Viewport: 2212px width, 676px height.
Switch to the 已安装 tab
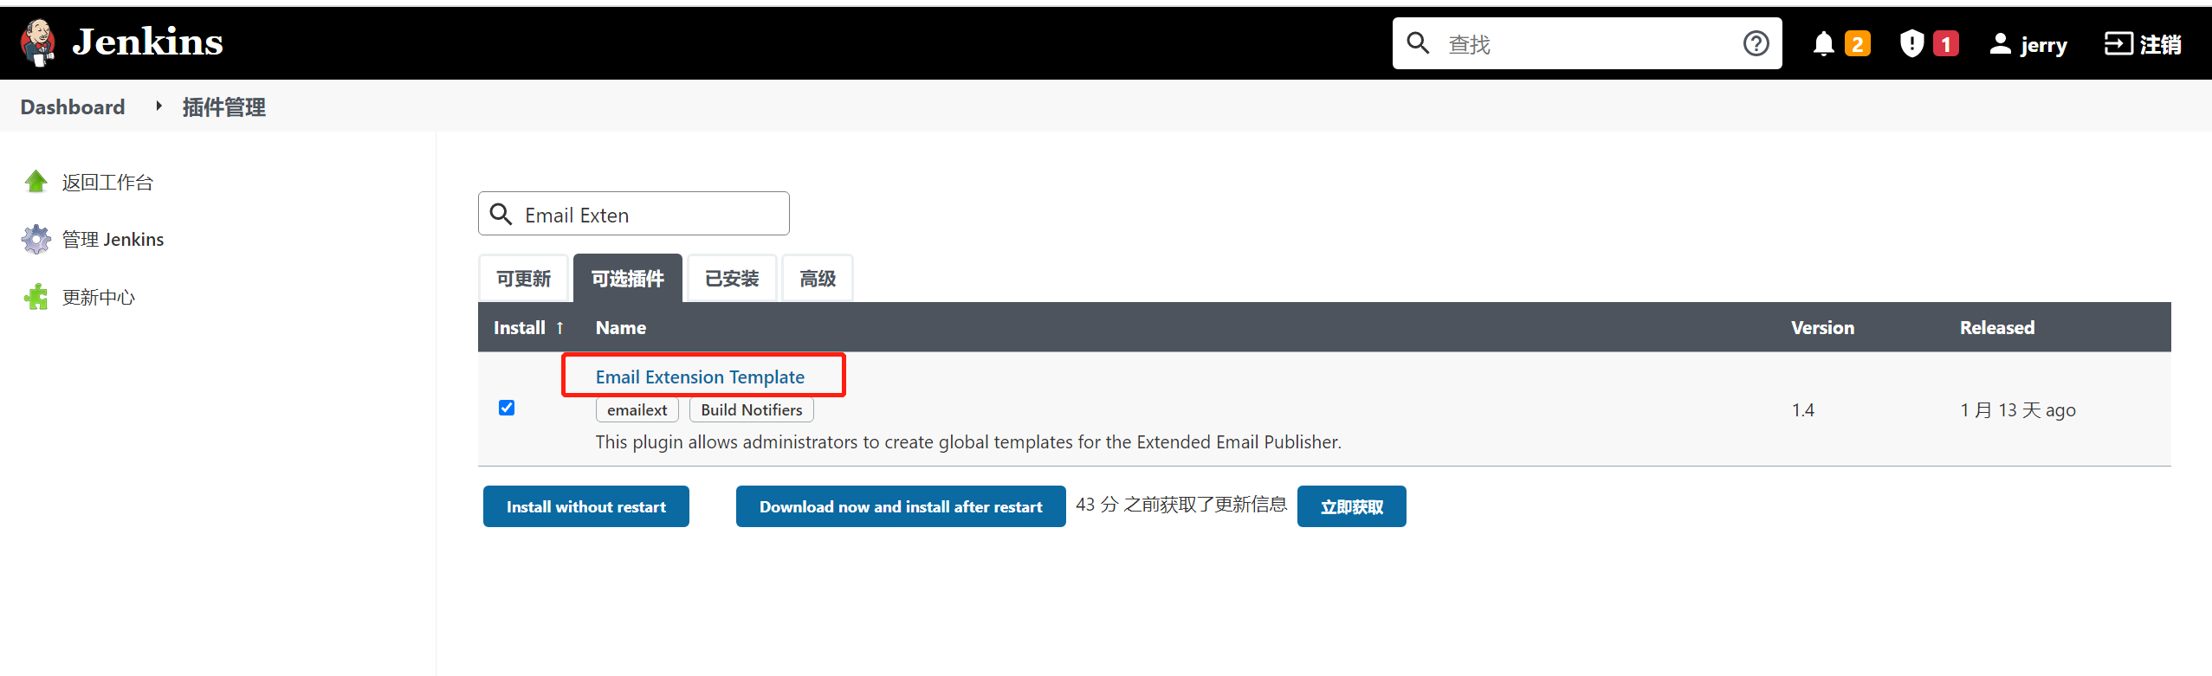pos(732,279)
